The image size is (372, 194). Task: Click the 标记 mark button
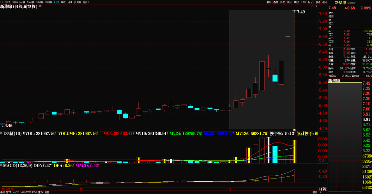(310, 2)
